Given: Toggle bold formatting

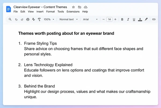Looking at the screenshot, I should click(x=122, y=19).
